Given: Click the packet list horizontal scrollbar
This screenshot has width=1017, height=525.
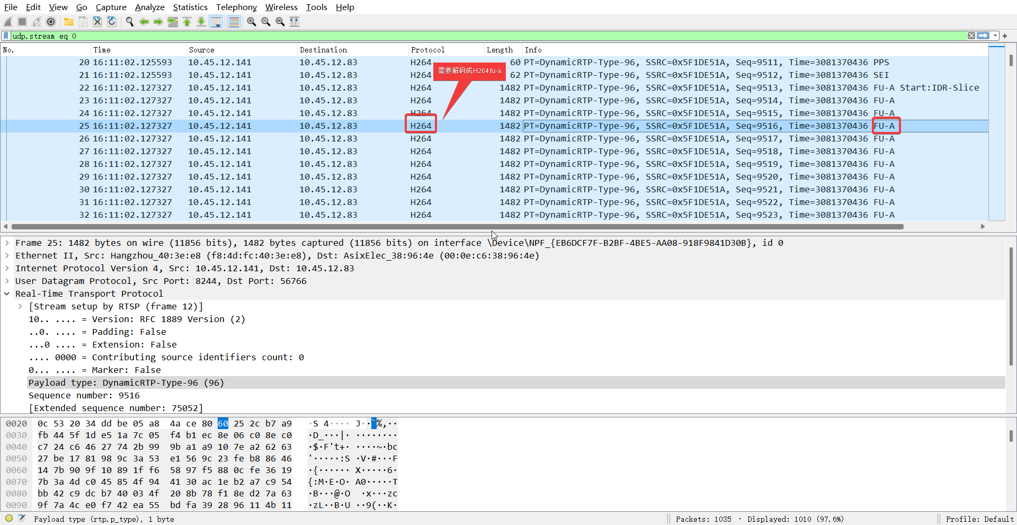Looking at the screenshot, I should [x=458, y=227].
